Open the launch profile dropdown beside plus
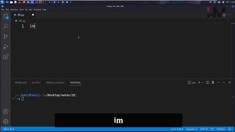235x132 pixels. [x=203, y=82]
